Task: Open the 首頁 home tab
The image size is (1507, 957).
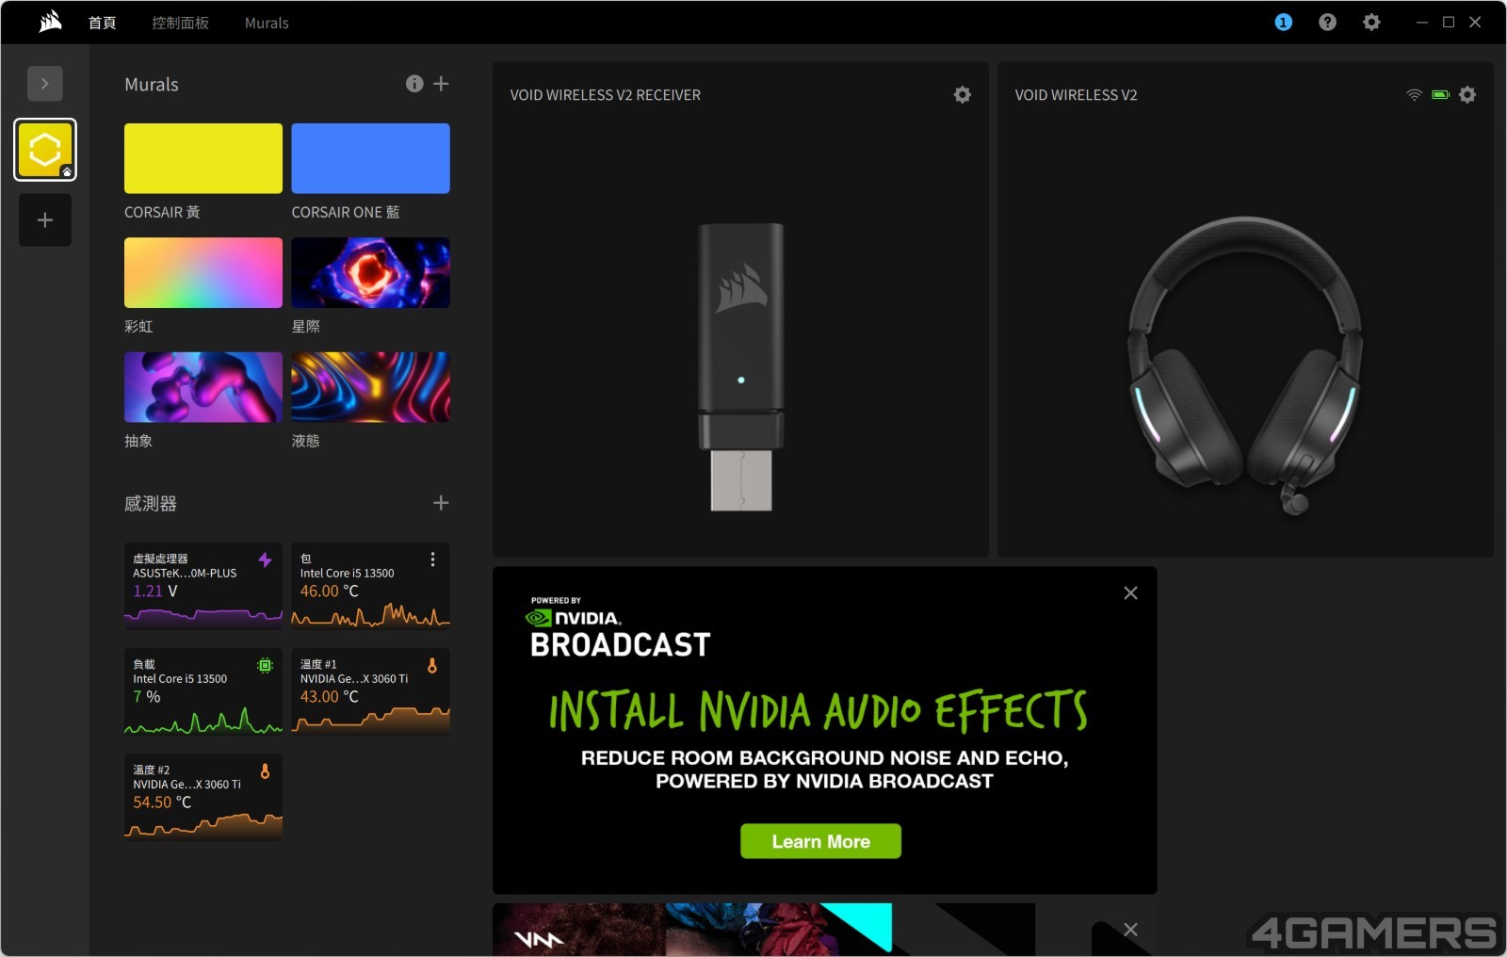Action: (x=103, y=23)
